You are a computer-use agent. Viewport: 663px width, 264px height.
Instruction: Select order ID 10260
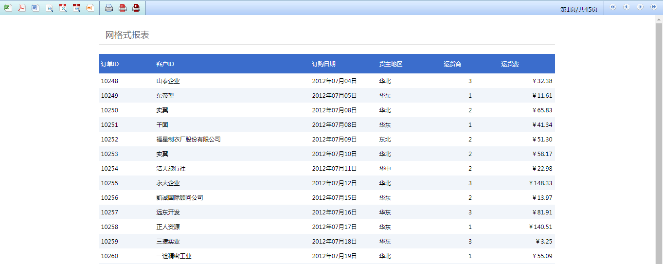109,256
